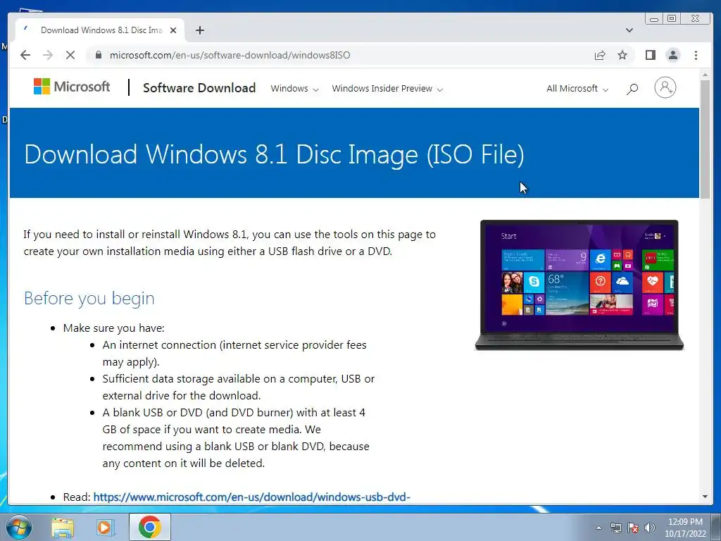Open the Windows Start menu
The image size is (721, 541).
point(19,527)
